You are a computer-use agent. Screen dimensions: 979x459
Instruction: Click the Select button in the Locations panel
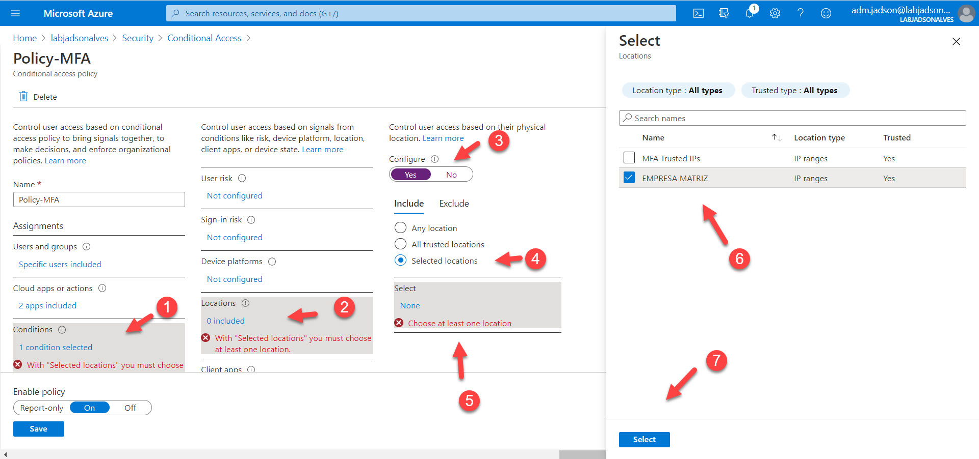(x=644, y=440)
